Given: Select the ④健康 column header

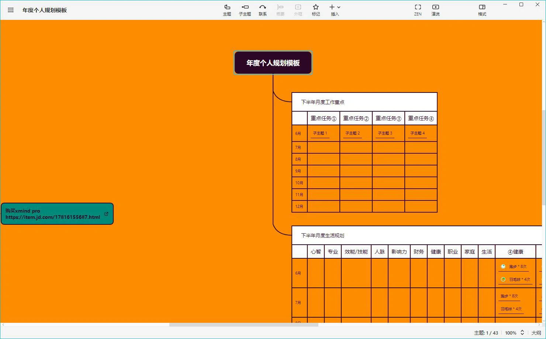Looking at the screenshot, I should (x=515, y=252).
